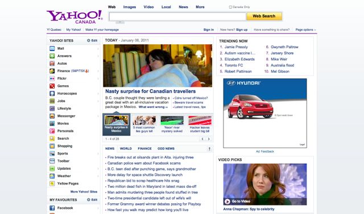The height and width of the screenshot is (214, 364).
Task: Click the Yahoo! Canada logo
Action: coord(75,16)
